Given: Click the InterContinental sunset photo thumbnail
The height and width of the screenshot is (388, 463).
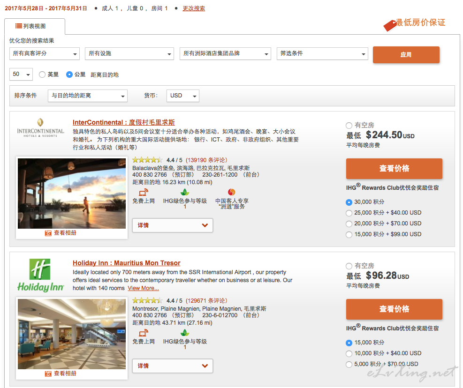Looking at the screenshot, I should coord(72,194).
